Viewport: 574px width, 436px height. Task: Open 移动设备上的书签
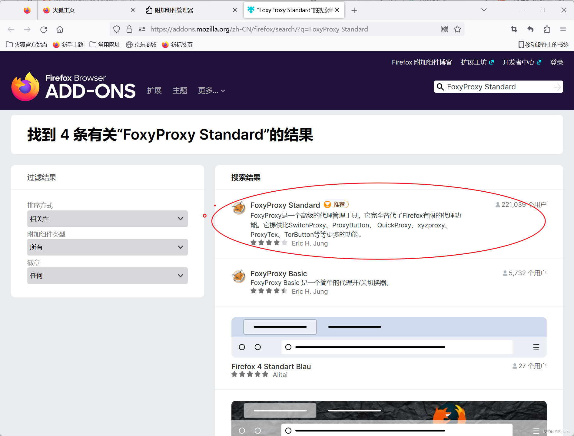tap(543, 45)
